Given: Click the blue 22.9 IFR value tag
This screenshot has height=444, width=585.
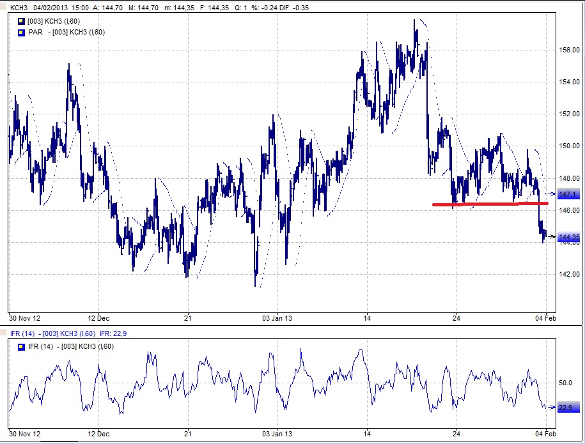Looking at the screenshot, I should click(566, 408).
